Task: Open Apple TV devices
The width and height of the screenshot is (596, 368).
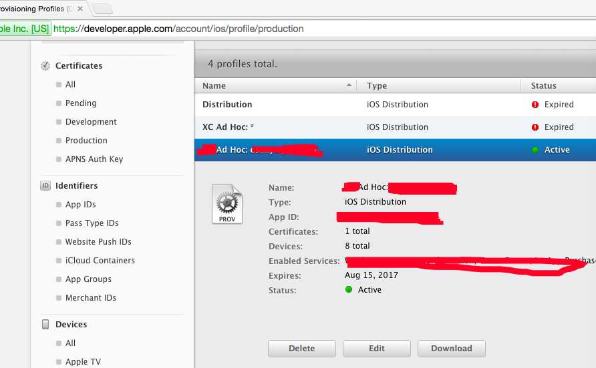Action: (84, 362)
